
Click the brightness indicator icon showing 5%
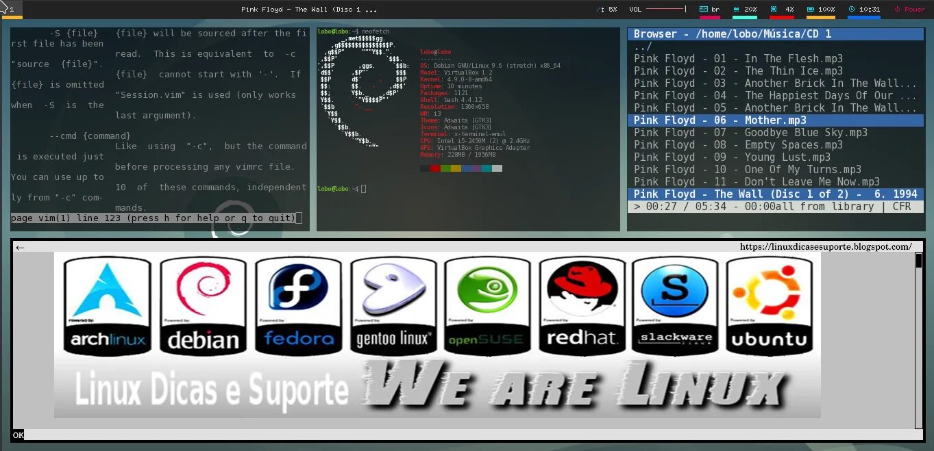(x=601, y=10)
